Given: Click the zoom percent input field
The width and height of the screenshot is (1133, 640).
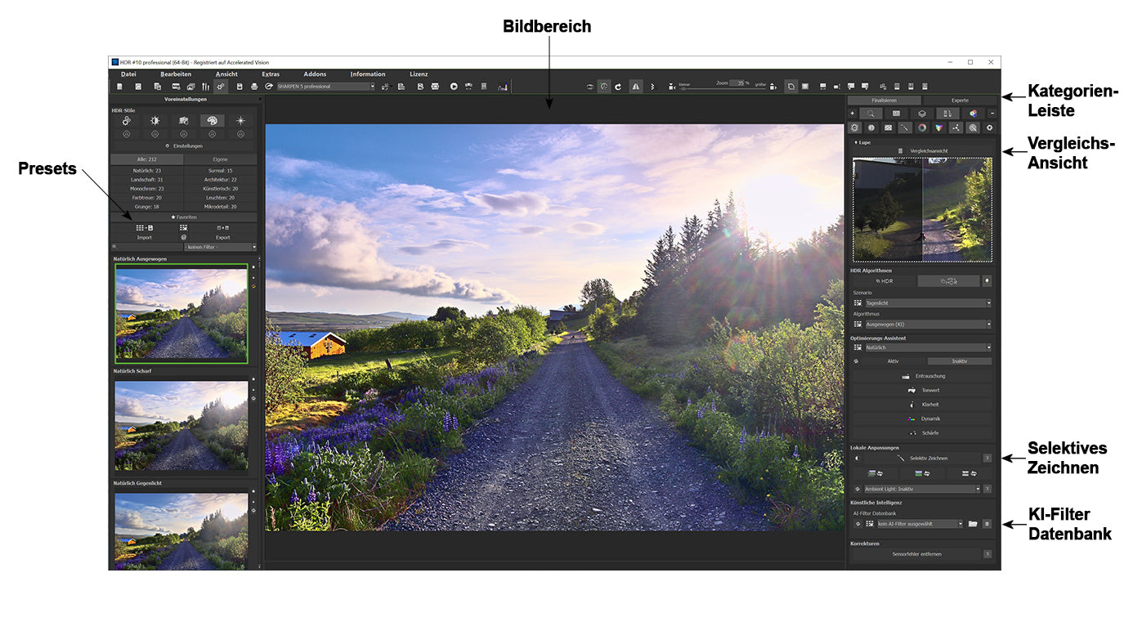Looking at the screenshot, I should click(737, 83).
